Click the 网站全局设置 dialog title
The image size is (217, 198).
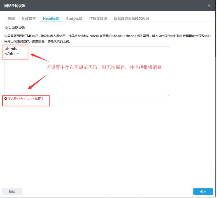(15, 6)
